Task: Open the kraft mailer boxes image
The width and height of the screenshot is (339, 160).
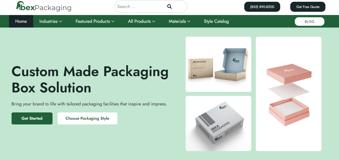Action: coord(218,64)
